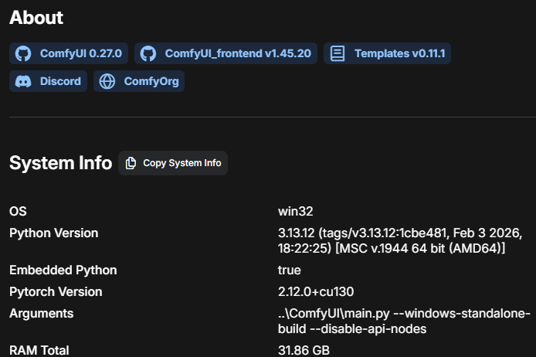Open the ComfyUI_frontend v1.45.20 link
Image resolution: width=536 pixels, height=357 pixels.
click(x=226, y=53)
